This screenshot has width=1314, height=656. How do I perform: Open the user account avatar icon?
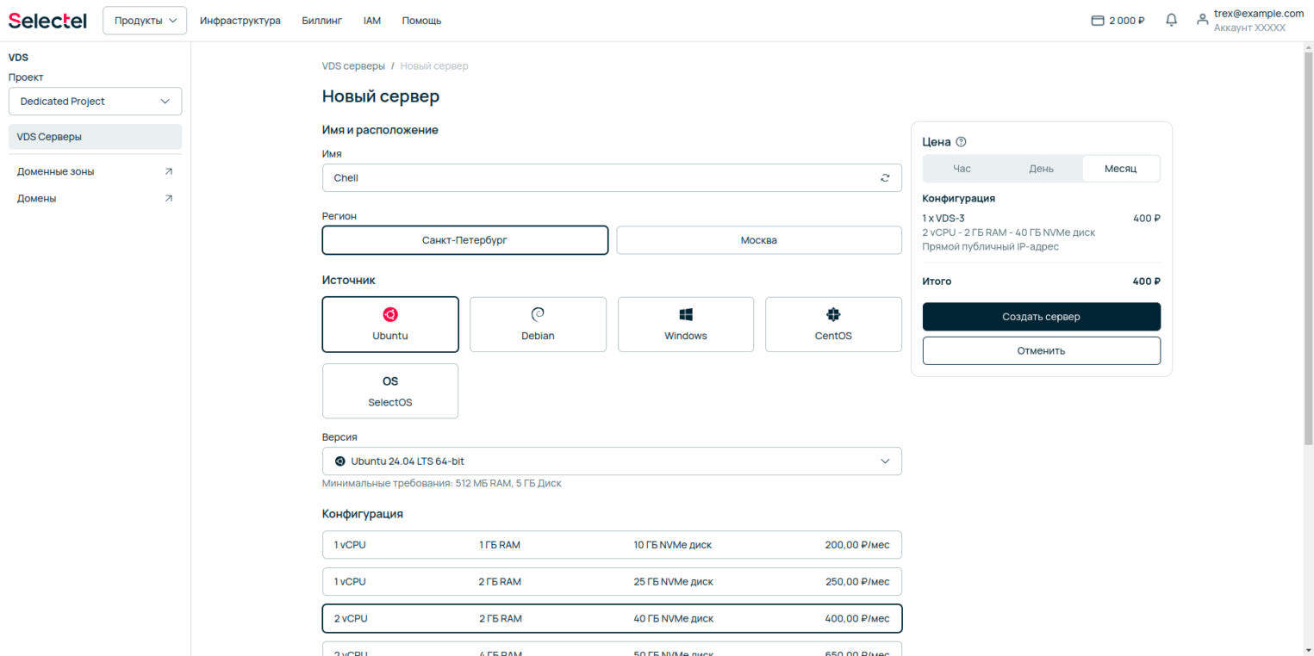1203,21
